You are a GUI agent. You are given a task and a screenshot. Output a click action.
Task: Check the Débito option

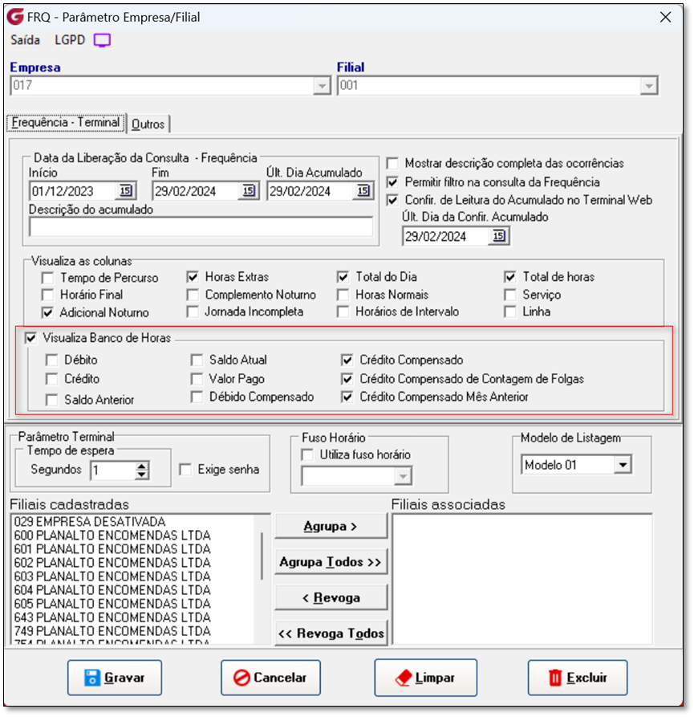tap(52, 360)
